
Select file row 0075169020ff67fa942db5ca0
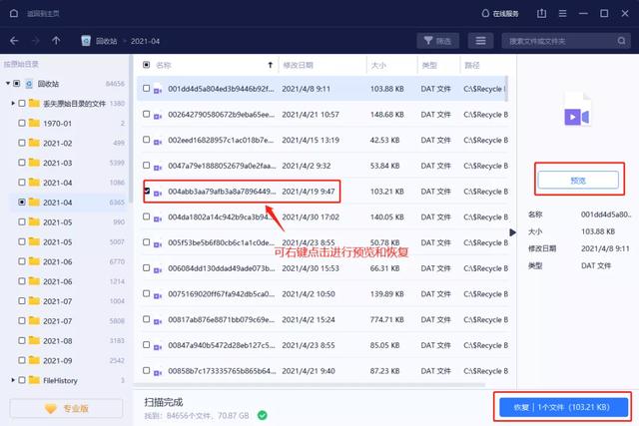pos(323,294)
